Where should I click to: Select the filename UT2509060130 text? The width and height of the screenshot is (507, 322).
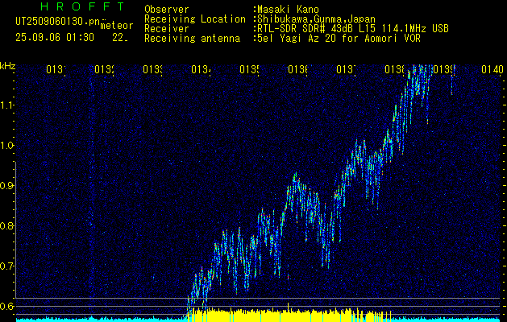tap(57, 21)
